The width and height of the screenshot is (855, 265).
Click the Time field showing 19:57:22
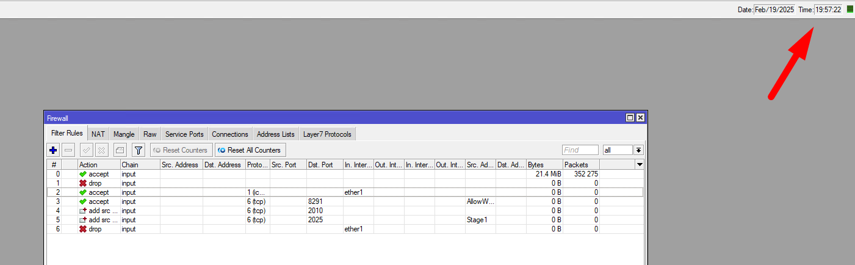(x=828, y=9)
